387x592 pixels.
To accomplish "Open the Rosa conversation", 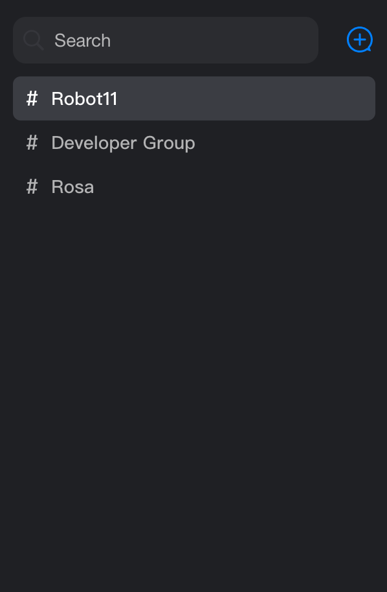I will (x=194, y=187).
